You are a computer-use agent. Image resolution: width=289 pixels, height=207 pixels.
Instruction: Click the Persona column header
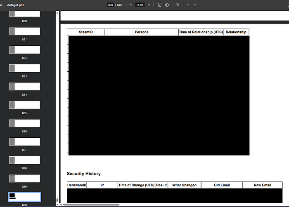pos(142,32)
